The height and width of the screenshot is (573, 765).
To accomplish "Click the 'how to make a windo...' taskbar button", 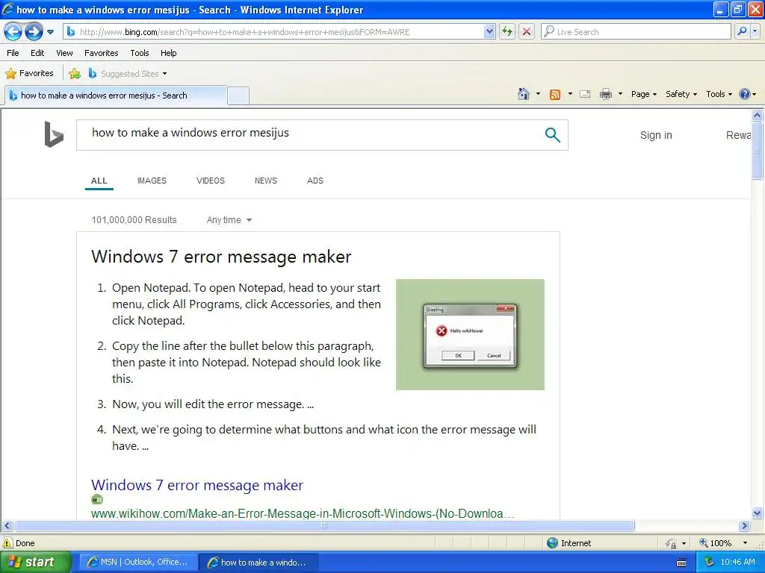I will click(x=258, y=563).
